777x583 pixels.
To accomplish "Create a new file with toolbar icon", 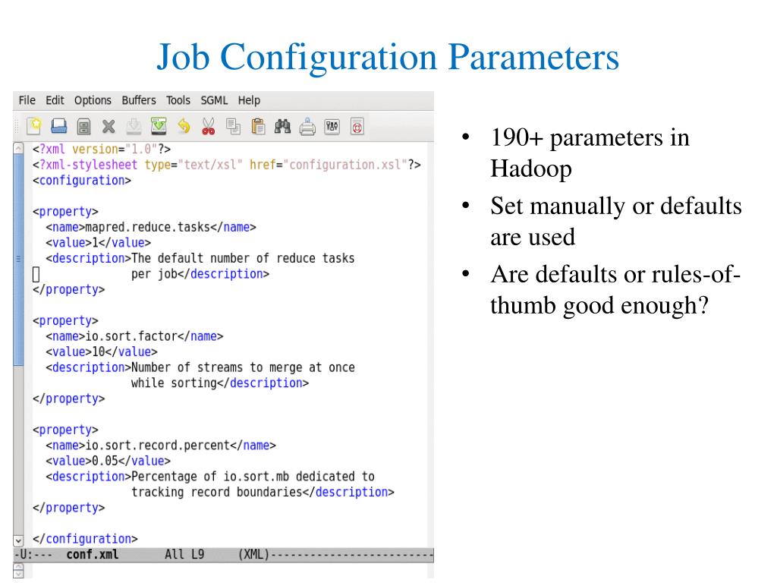I will coord(33,127).
